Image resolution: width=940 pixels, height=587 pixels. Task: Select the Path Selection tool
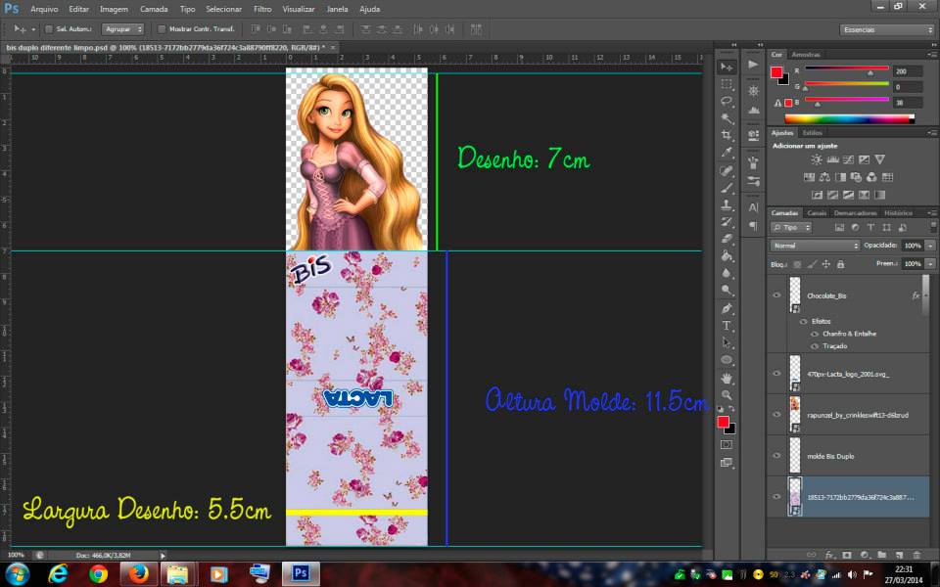pyautogui.click(x=727, y=343)
